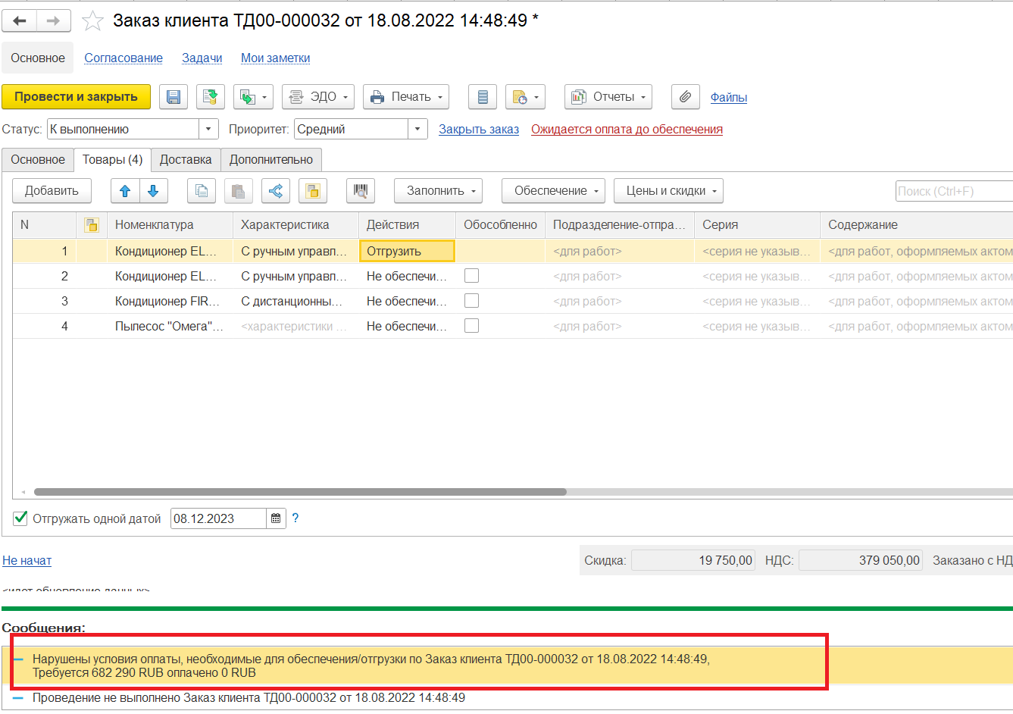Click the yellow split-row icon in toolbar
Image resolution: width=1013 pixels, height=714 pixels.
point(313,191)
